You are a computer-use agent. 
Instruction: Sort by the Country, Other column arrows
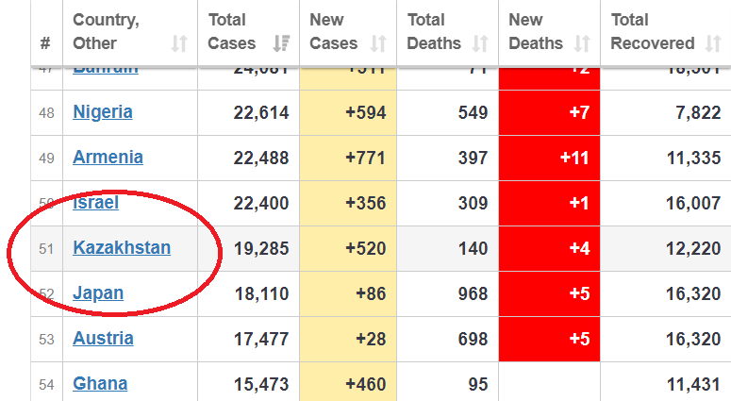179,43
